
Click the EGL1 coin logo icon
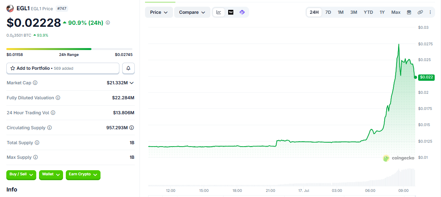[x=10, y=8]
